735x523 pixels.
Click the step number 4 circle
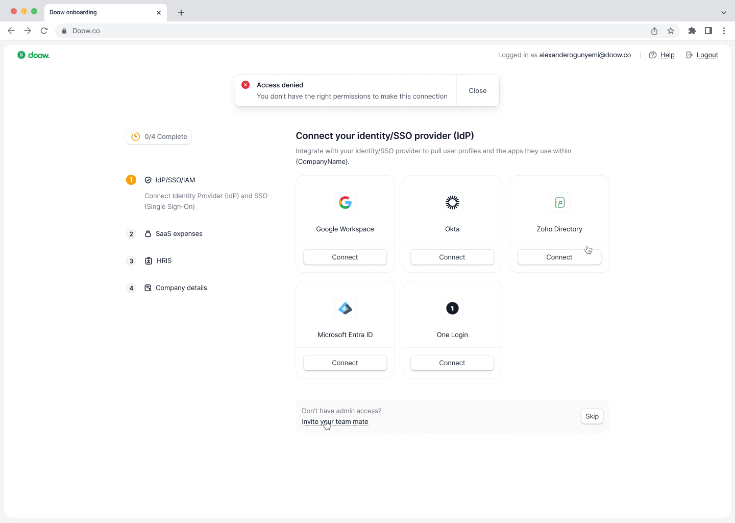click(131, 288)
